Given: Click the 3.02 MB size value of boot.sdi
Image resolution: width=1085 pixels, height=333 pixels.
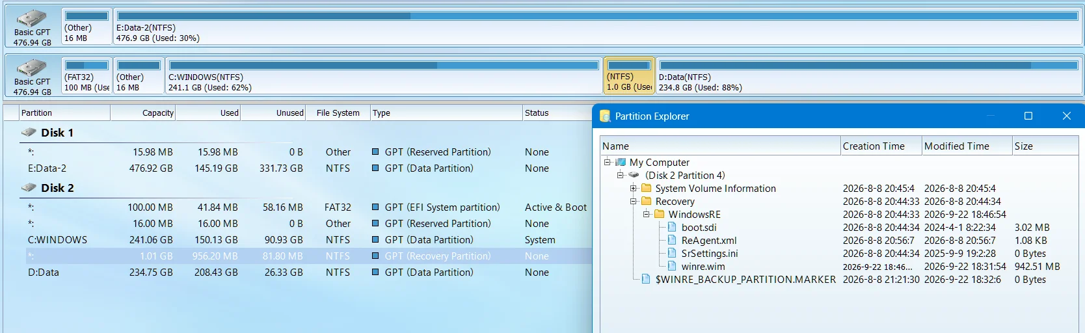Looking at the screenshot, I should click(x=1032, y=228).
